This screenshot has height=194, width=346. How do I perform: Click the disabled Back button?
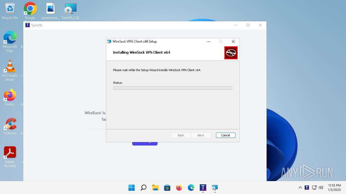(x=181, y=135)
